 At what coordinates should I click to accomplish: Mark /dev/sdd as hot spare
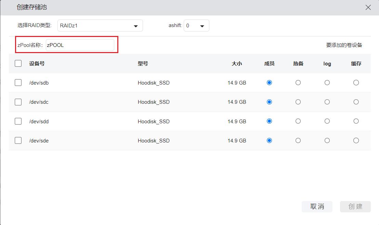(298, 121)
